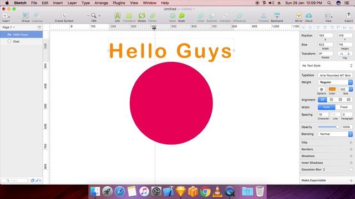Click the Y position field
This screenshot has width=355, height=199.
(x=344, y=35)
